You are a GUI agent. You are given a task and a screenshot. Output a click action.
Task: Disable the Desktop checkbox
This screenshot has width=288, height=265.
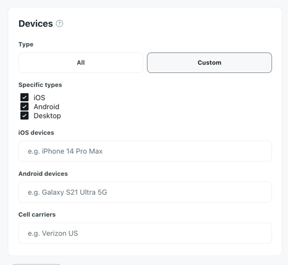(24, 116)
